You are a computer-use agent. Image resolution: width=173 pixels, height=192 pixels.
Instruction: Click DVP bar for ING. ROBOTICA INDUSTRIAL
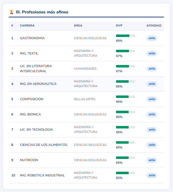(x=125, y=173)
